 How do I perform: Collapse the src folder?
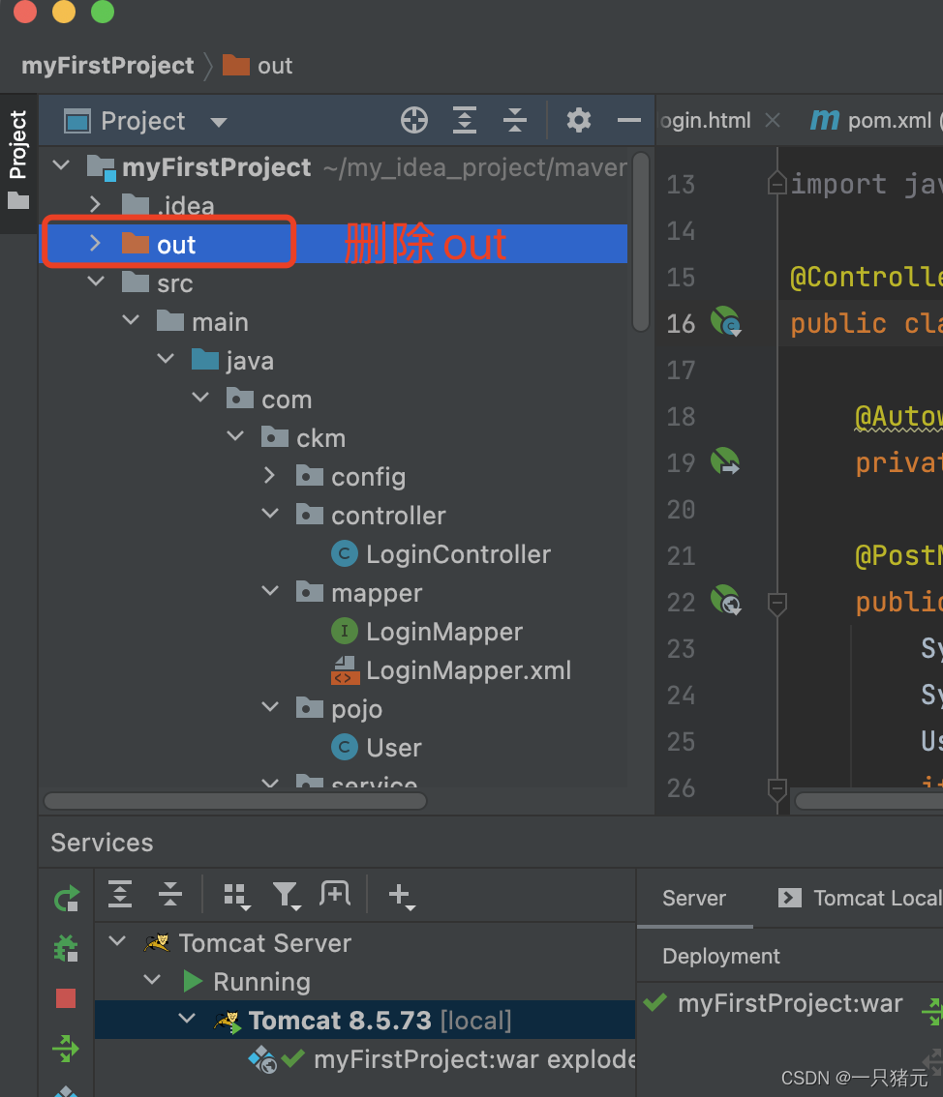[96, 282]
